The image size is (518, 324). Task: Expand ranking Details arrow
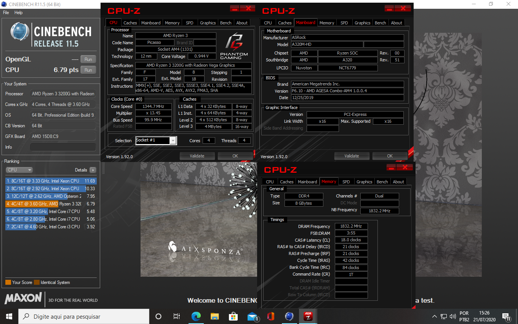pos(93,170)
